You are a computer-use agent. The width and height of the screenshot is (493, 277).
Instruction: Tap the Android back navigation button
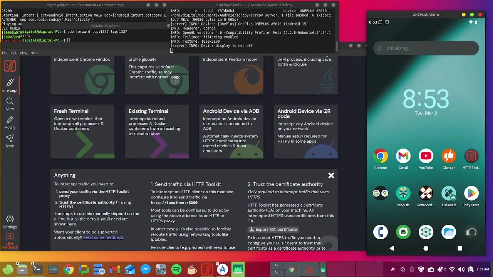click(392, 249)
